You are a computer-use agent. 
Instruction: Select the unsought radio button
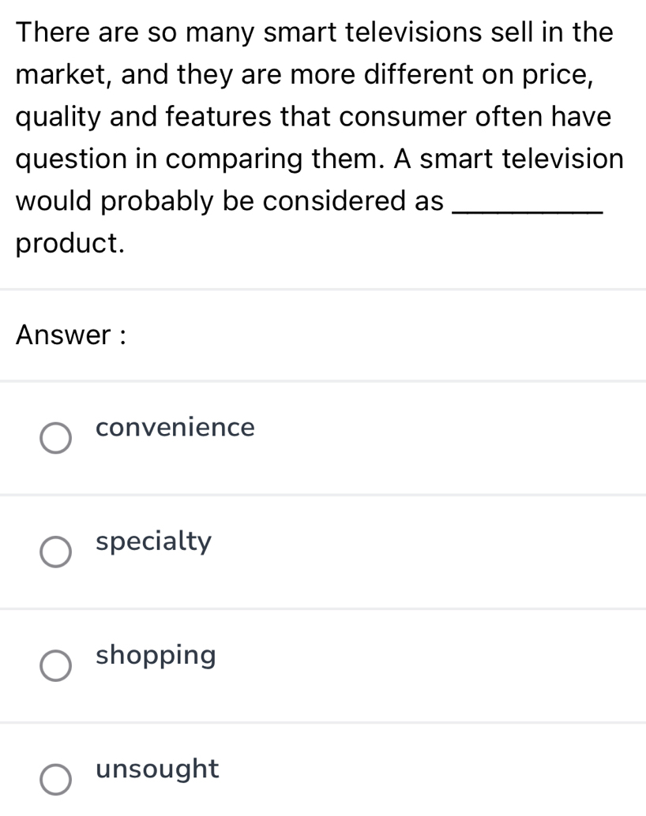pyautogui.click(x=55, y=780)
